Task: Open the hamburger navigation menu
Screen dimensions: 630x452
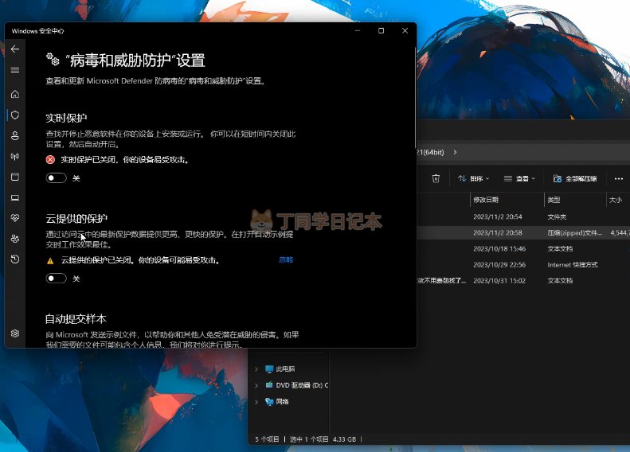Action: click(15, 70)
